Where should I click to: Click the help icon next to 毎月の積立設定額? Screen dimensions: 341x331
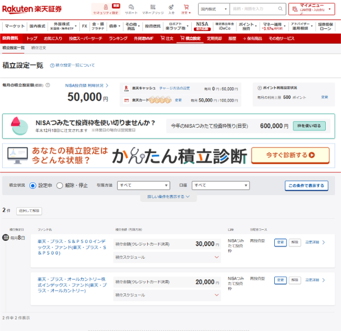48,85
